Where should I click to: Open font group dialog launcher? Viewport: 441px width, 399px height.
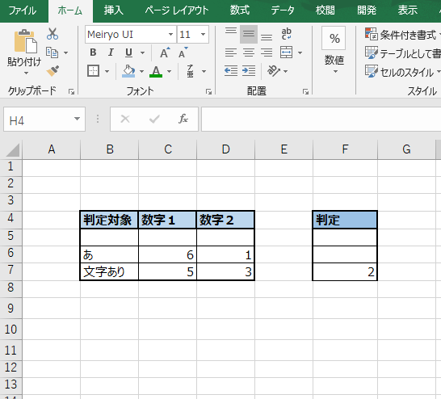(x=208, y=91)
